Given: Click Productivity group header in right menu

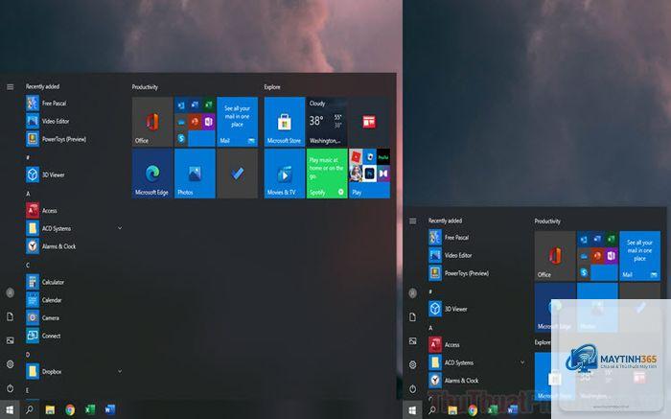Looking at the screenshot, I should pyautogui.click(x=547, y=221).
